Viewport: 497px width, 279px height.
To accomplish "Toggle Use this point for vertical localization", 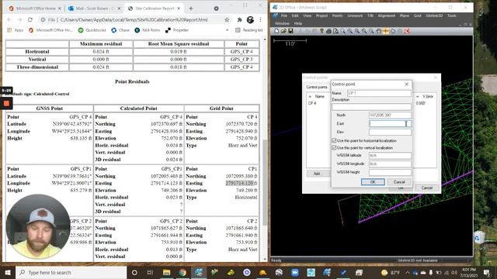I will (334, 148).
